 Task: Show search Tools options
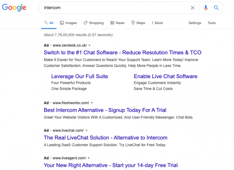pyautogui.click(x=211, y=23)
